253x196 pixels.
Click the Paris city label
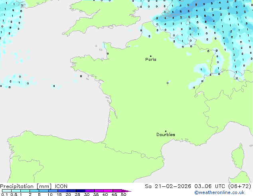point(151,60)
